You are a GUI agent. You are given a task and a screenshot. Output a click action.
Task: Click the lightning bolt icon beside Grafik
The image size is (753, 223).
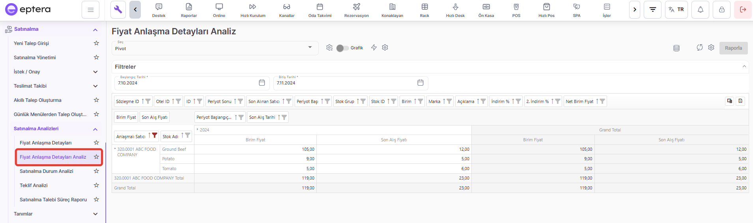pos(374,48)
